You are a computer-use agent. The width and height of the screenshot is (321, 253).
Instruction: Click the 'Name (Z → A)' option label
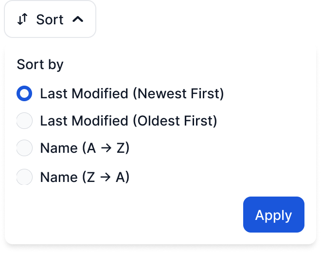(85, 177)
